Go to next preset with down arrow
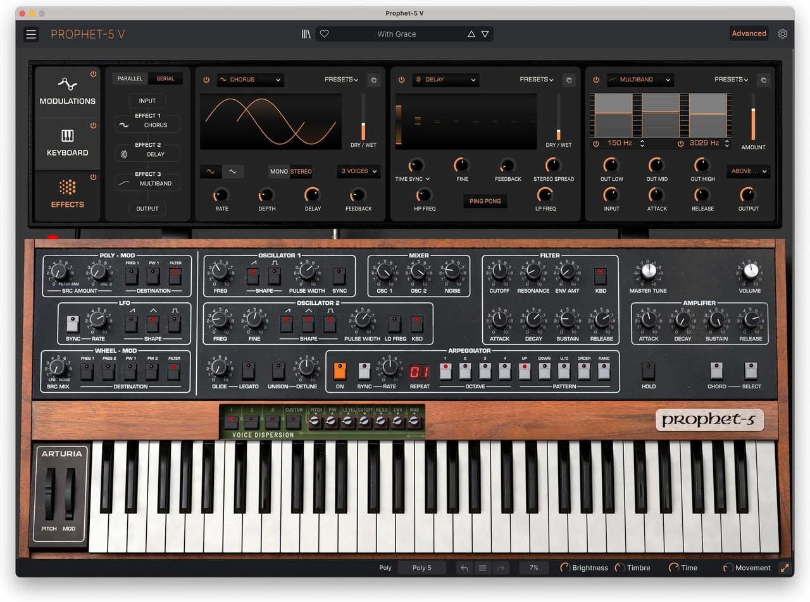 click(x=485, y=34)
